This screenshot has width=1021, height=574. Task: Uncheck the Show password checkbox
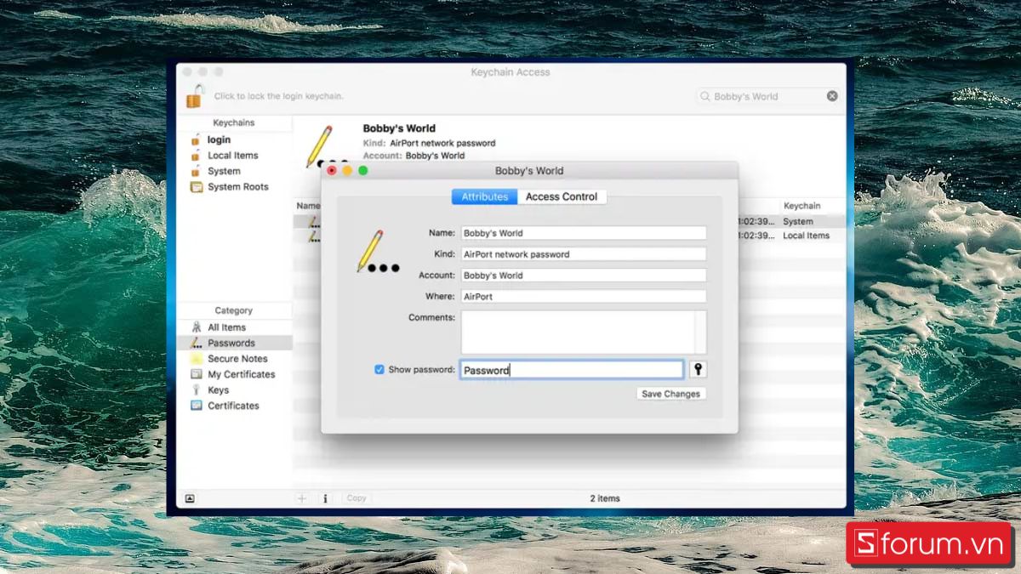(x=379, y=369)
